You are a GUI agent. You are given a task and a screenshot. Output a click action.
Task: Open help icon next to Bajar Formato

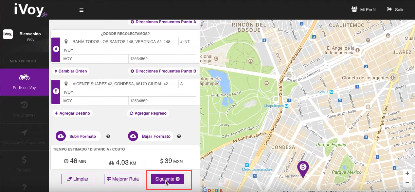click(179, 136)
